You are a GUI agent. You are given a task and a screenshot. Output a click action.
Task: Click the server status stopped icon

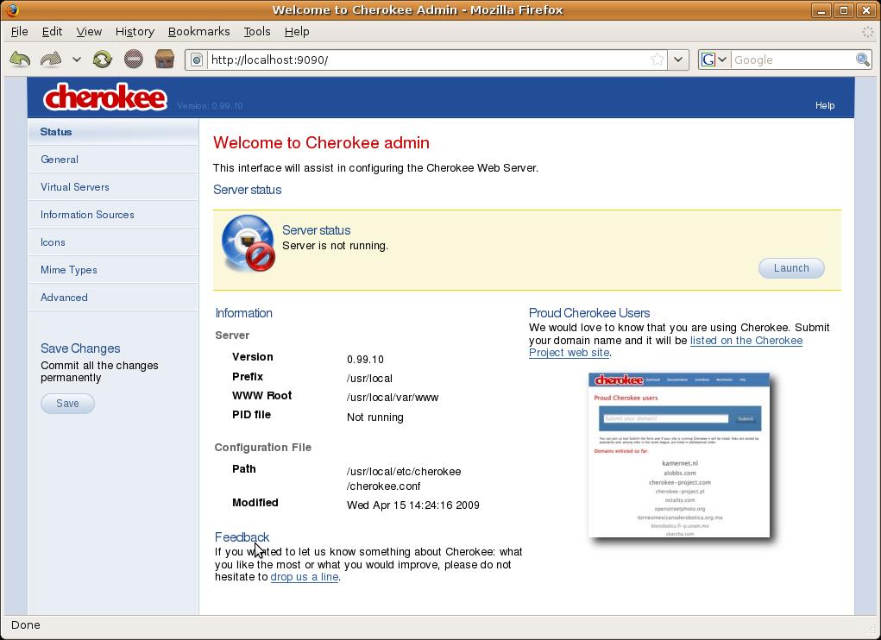[249, 243]
